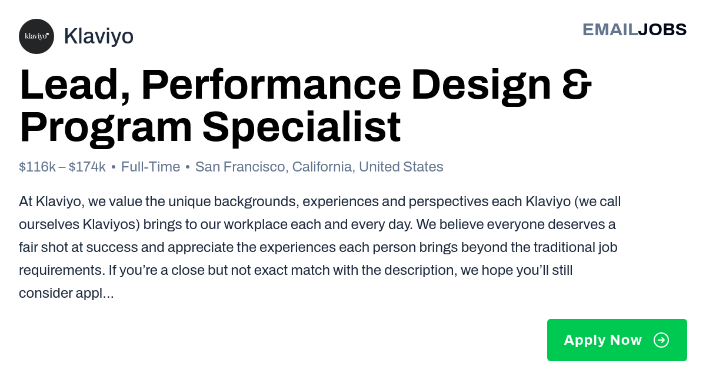Click the Apply Now button

coord(617,340)
